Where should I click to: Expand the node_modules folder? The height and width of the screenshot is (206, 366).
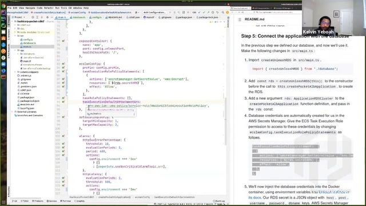point(15,32)
